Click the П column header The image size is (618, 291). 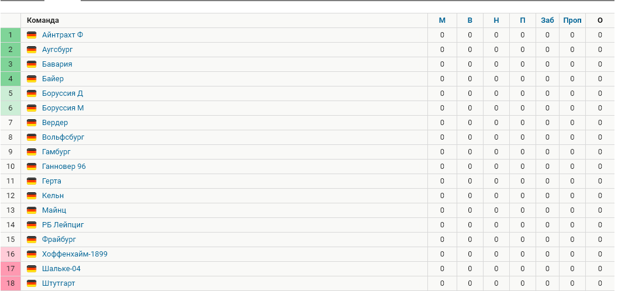tap(522, 20)
